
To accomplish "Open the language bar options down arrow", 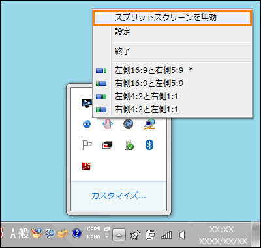I will pyautogui.click(x=106, y=236).
